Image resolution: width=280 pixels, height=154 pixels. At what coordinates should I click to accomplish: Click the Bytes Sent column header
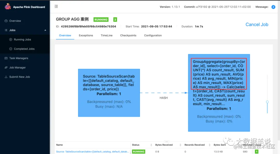click(x=220, y=145)
